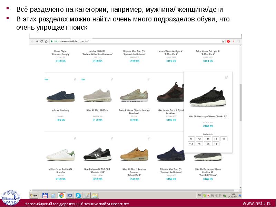This screenshot has height=207, width=276.
Task: Click the scrollbar up arrow
Action: click(240, 46)
